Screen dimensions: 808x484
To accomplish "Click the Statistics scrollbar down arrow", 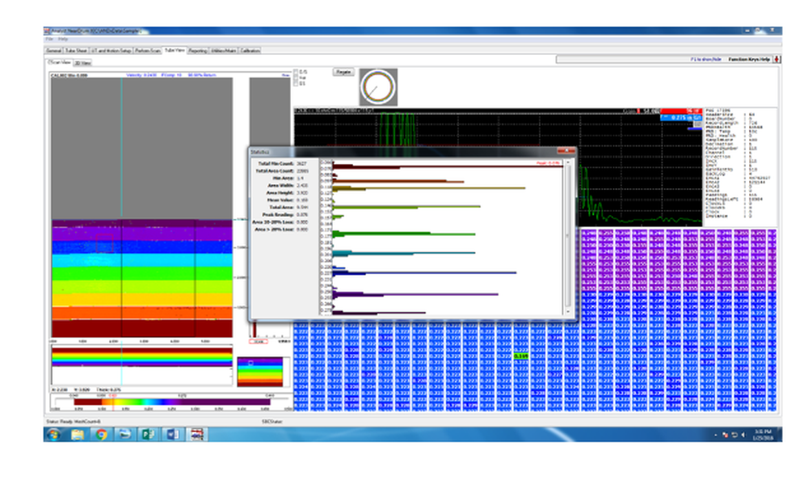I will 568,311.
